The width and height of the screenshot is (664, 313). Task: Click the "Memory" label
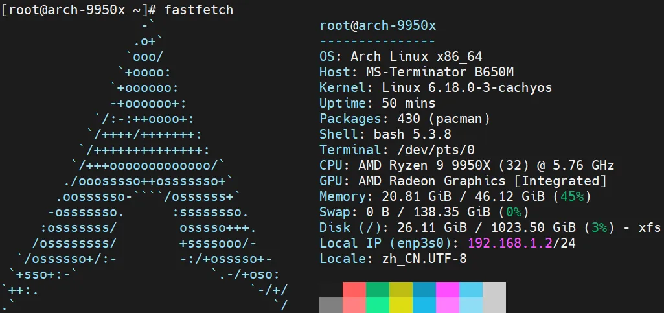[x=343, y=197]
